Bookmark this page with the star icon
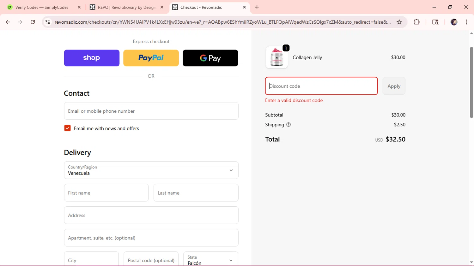Viewport: 474px width, 266px height. tap(399, 22)
